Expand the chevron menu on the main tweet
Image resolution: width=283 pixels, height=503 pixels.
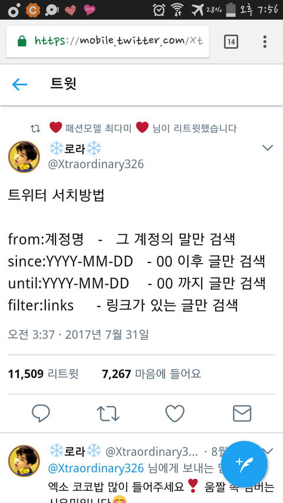coord(268,148)
